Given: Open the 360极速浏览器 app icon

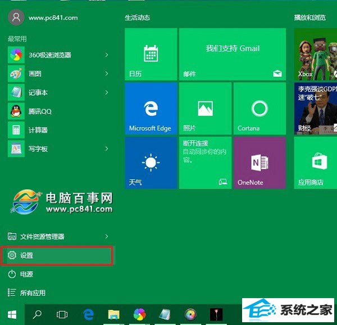Looking at the screenshot, I should tap(16, 55).
